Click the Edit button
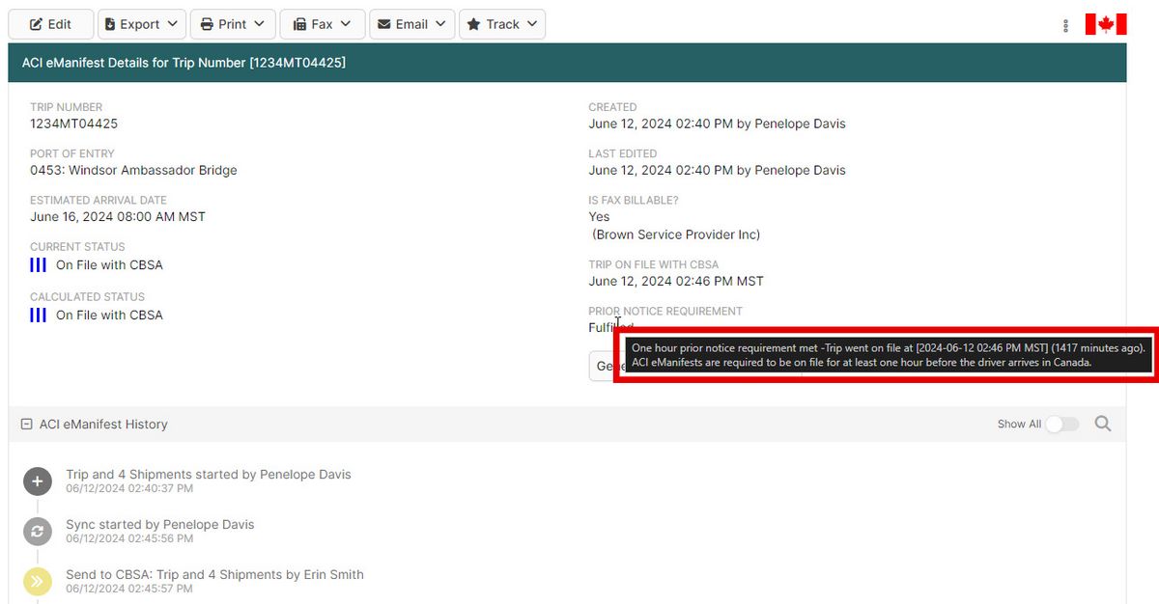1159x604 pixels. (x=51, y=24)
